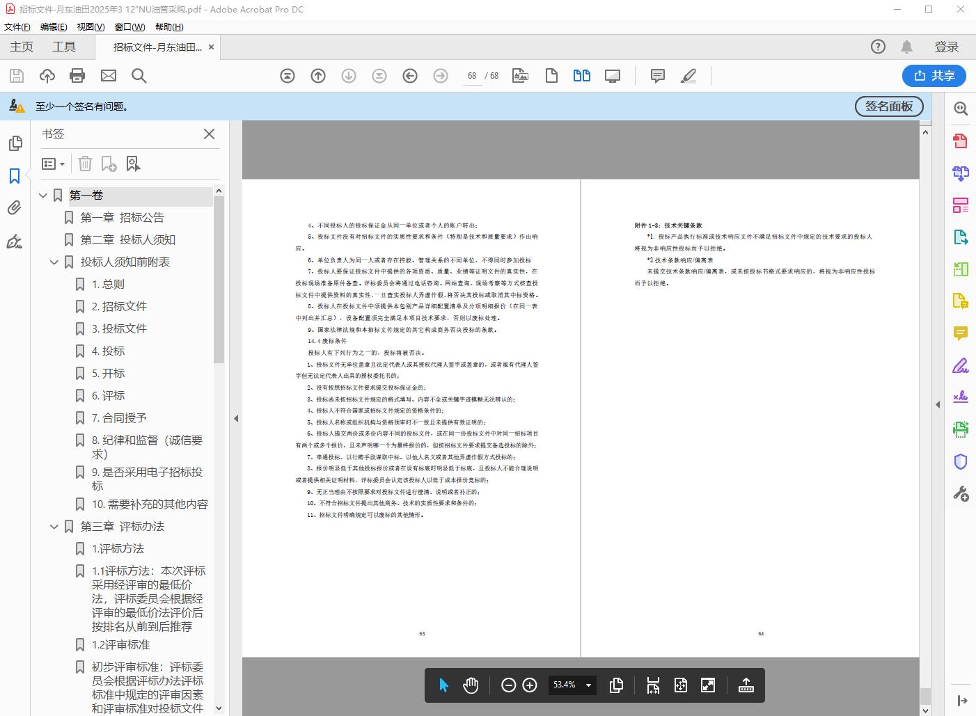Click the document vertical scrollbar thumb
This screenshot has height=716, width=976.
tap(925, 696)
